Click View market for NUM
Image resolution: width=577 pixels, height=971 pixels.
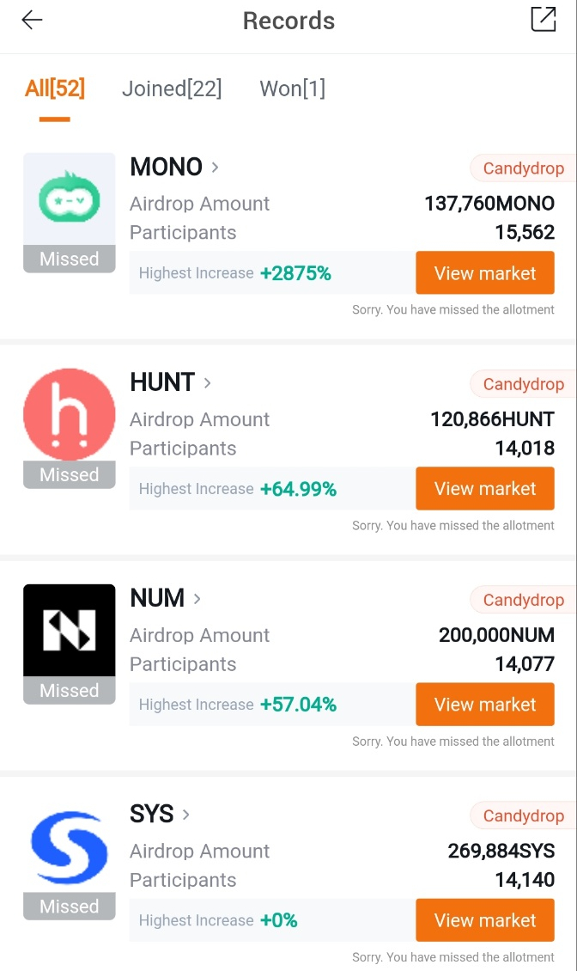click(x=485, y=705)
